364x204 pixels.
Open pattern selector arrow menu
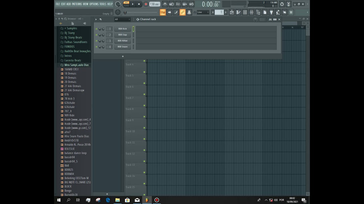point(212,12)
